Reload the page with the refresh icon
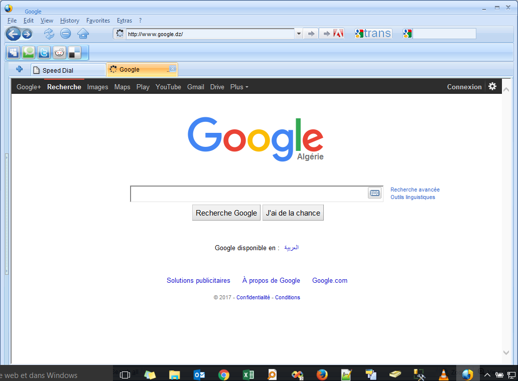518x381 pixels. tap(49, 34)
